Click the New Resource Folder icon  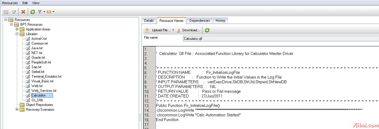(6, 12)
